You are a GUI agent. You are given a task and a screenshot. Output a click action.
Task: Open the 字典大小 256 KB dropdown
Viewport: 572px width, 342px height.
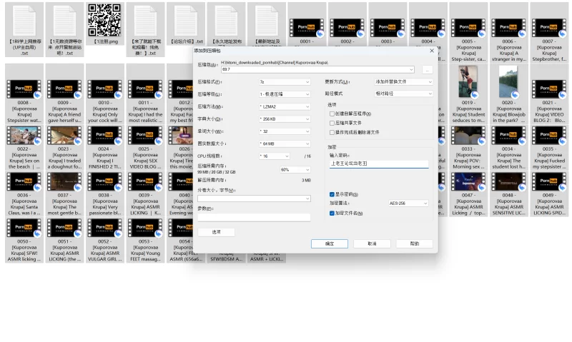click(x=285, y=119)
